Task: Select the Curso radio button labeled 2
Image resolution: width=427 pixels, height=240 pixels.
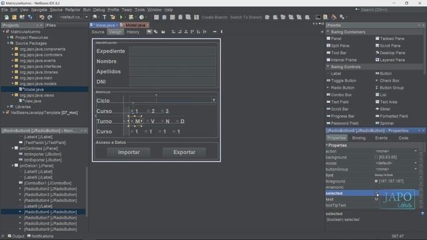Action: [x=151, y=111]
